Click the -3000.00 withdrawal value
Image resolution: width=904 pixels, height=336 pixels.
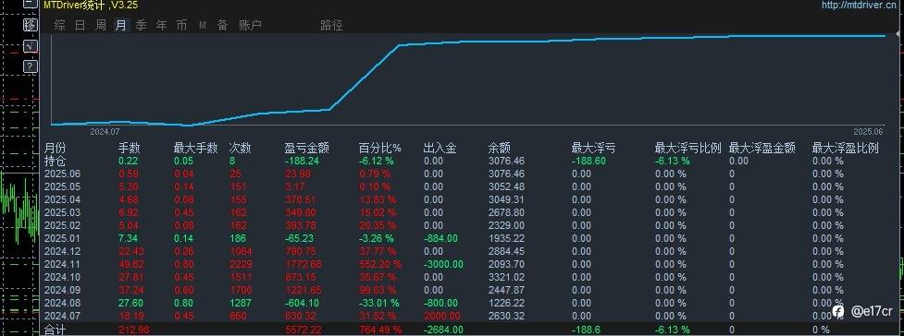[443, 264]
